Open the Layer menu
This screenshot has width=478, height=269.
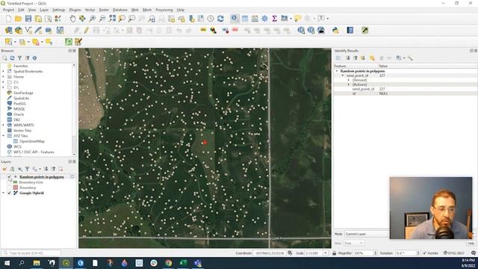click(x=44, y=10)
